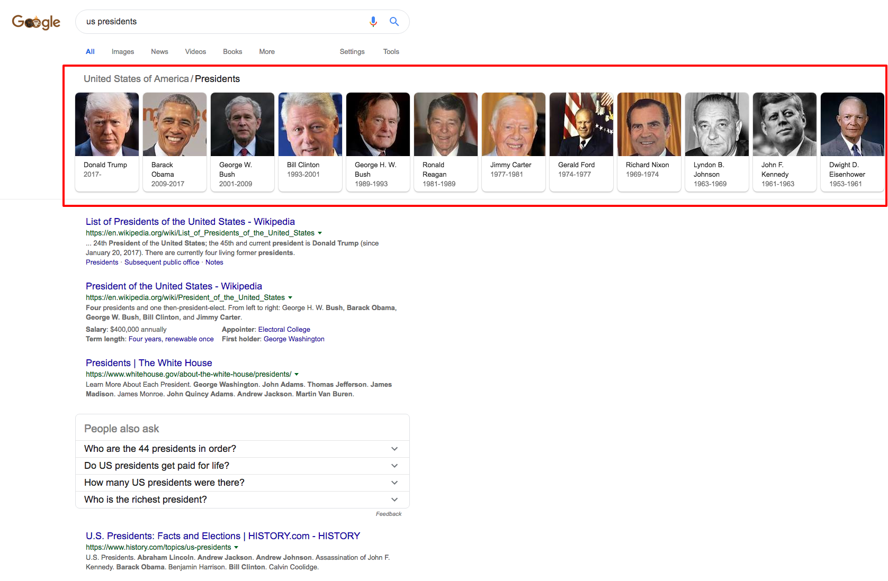This screenshot has height=581, width=888.
Task: Click the 'Electoral College' link
Action: (x=284, y=330)
